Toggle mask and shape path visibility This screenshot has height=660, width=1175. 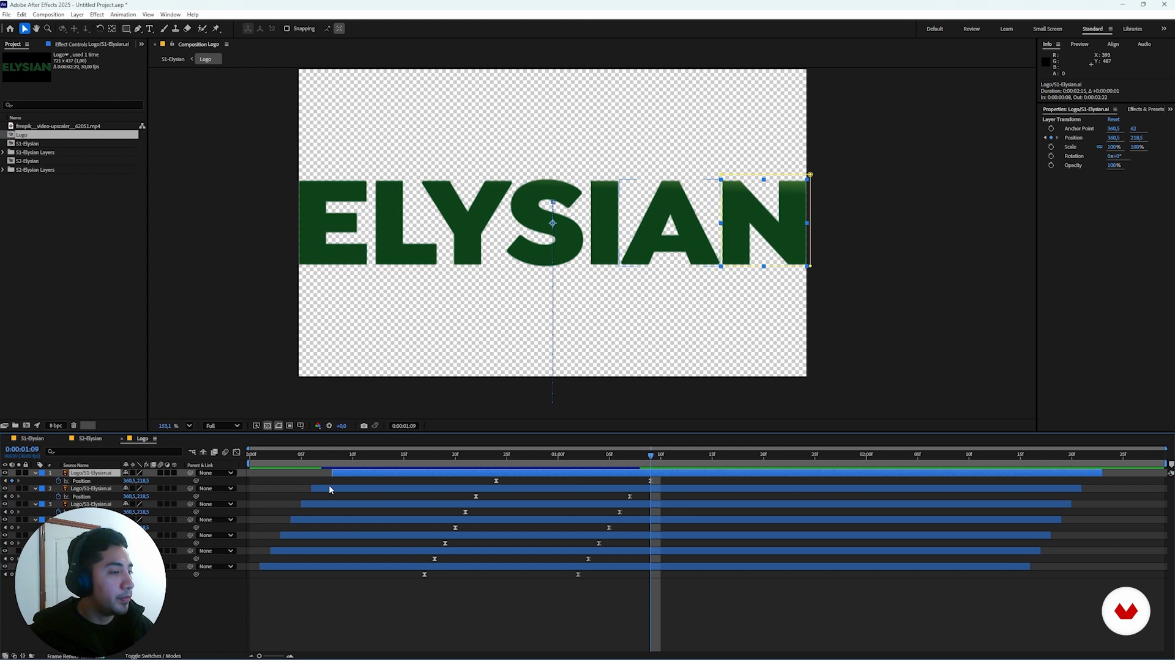tap(278, 426)
